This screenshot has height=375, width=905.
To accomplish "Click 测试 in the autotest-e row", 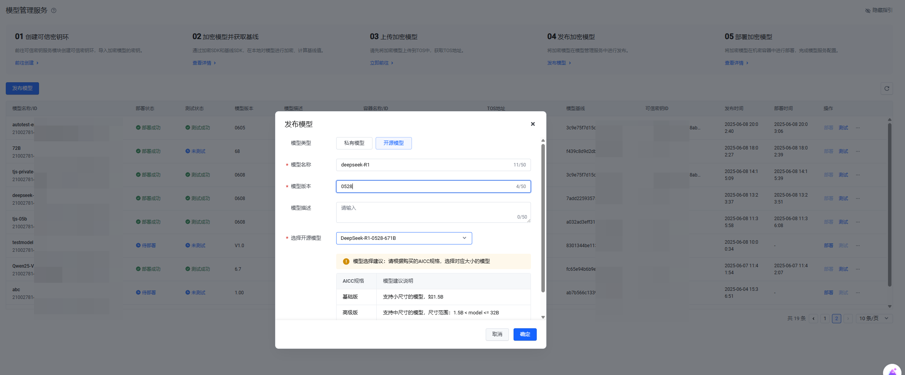I will pos(843,128).
